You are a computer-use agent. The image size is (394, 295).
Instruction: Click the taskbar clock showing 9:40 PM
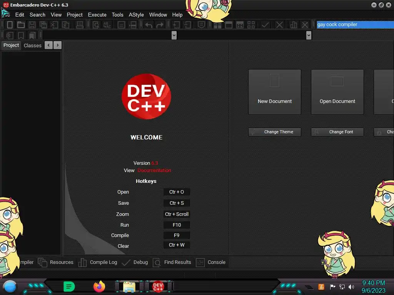click(x=373, y=287)
